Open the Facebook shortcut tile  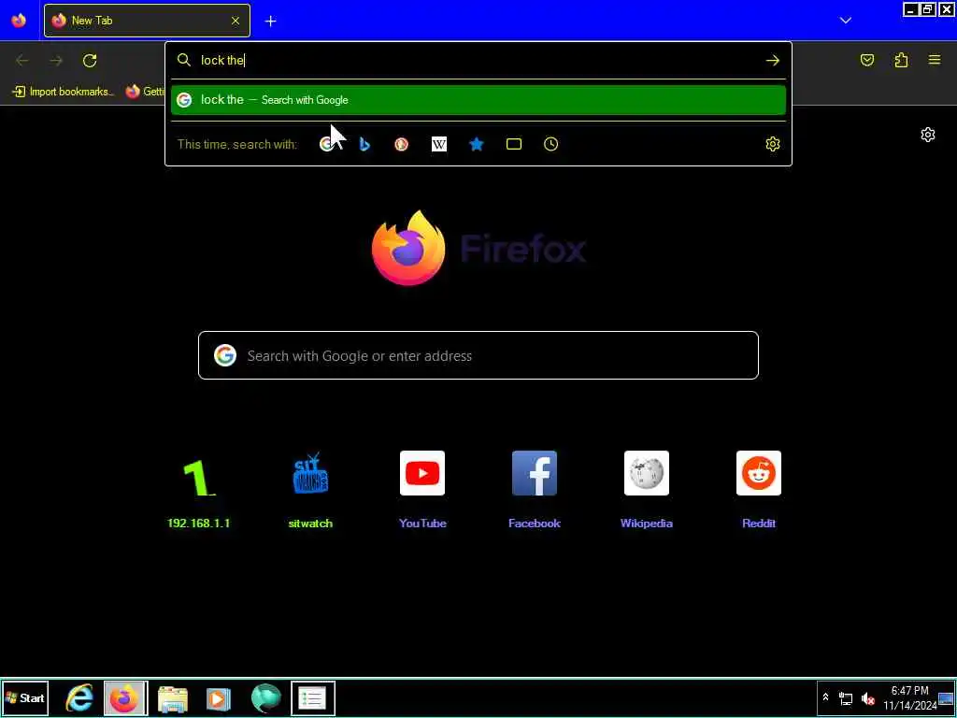pyautogui.click(x=534, y=490)
